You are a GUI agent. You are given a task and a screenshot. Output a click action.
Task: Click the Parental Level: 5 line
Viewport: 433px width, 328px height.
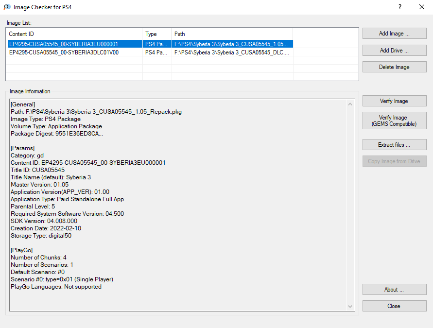(x=33, y=207)
